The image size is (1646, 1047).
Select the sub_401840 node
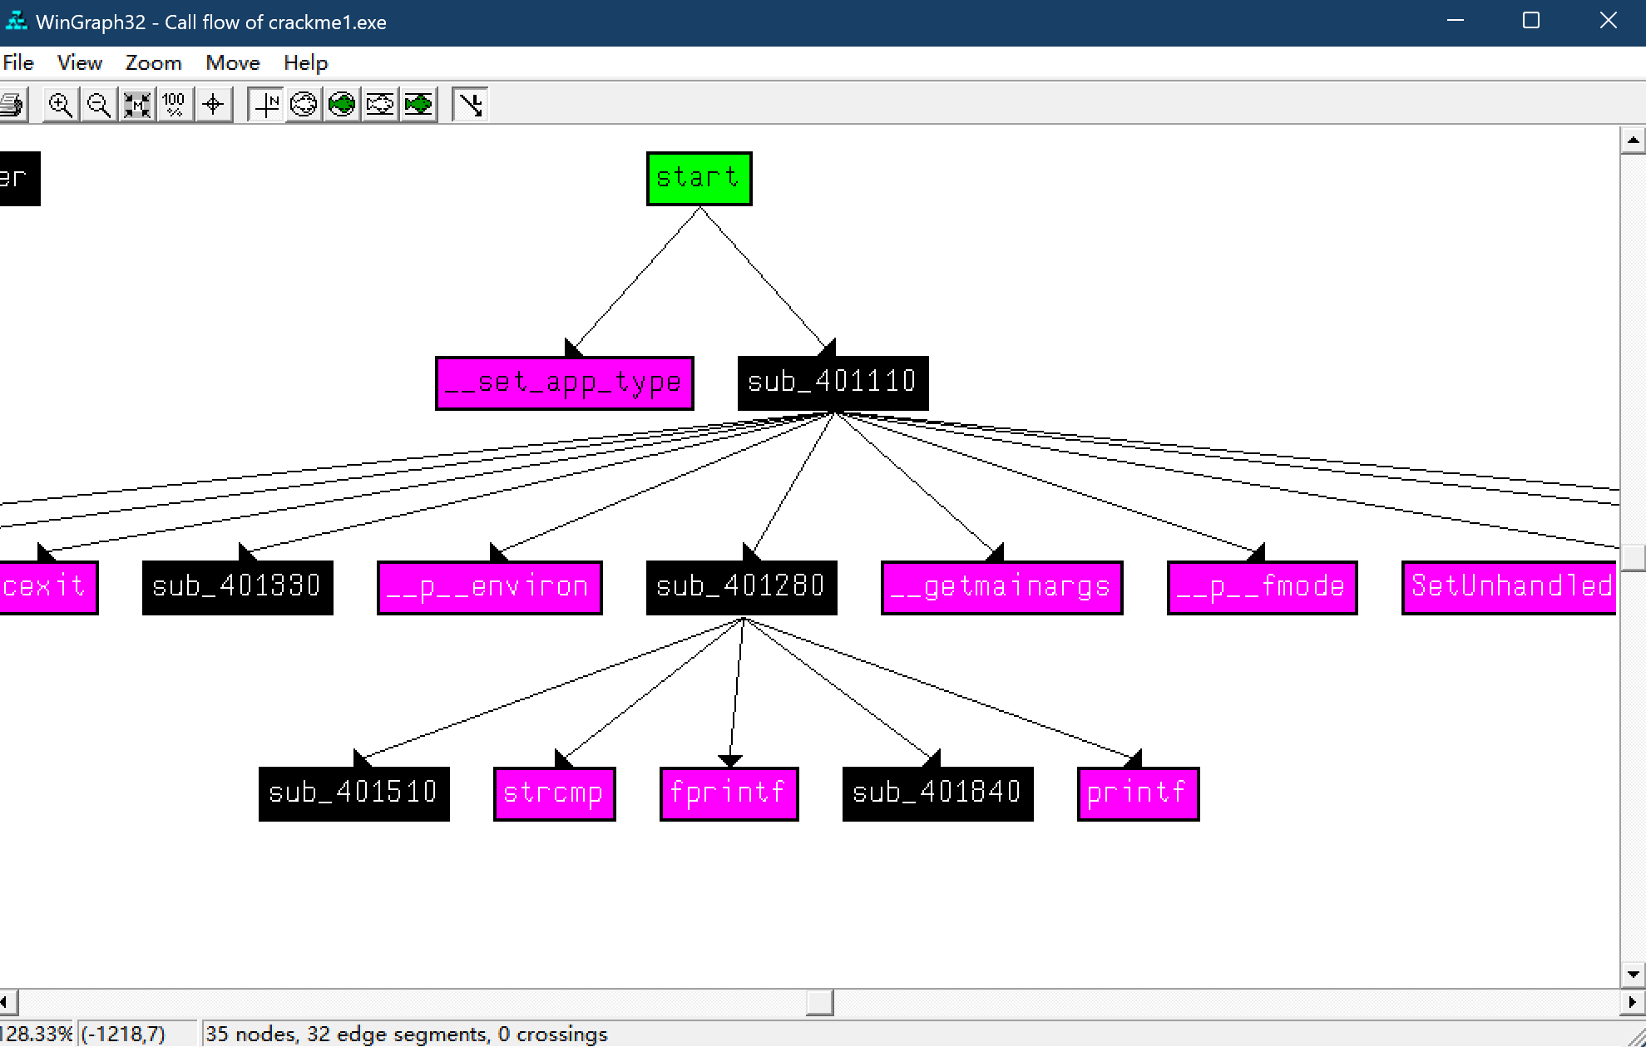(937, 794)
